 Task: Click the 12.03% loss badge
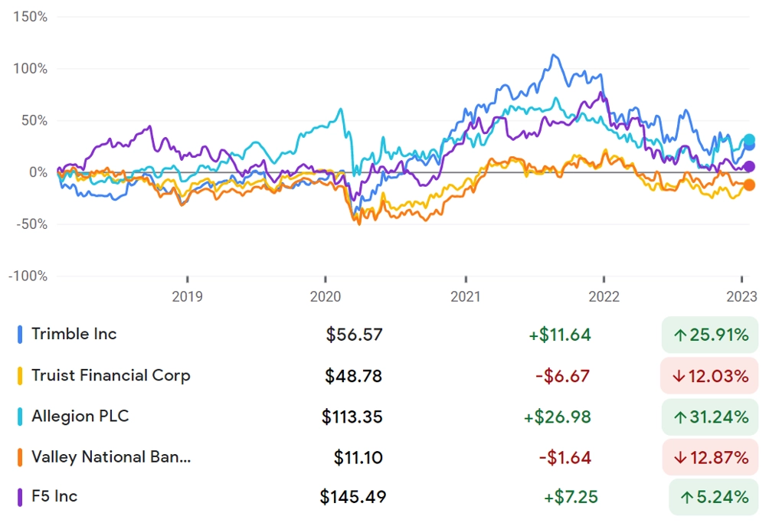pyautogui.click(x=710, y=376)
